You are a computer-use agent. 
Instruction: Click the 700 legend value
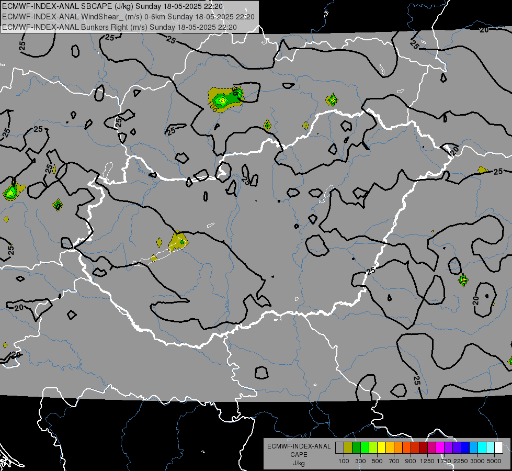point(394,461)
